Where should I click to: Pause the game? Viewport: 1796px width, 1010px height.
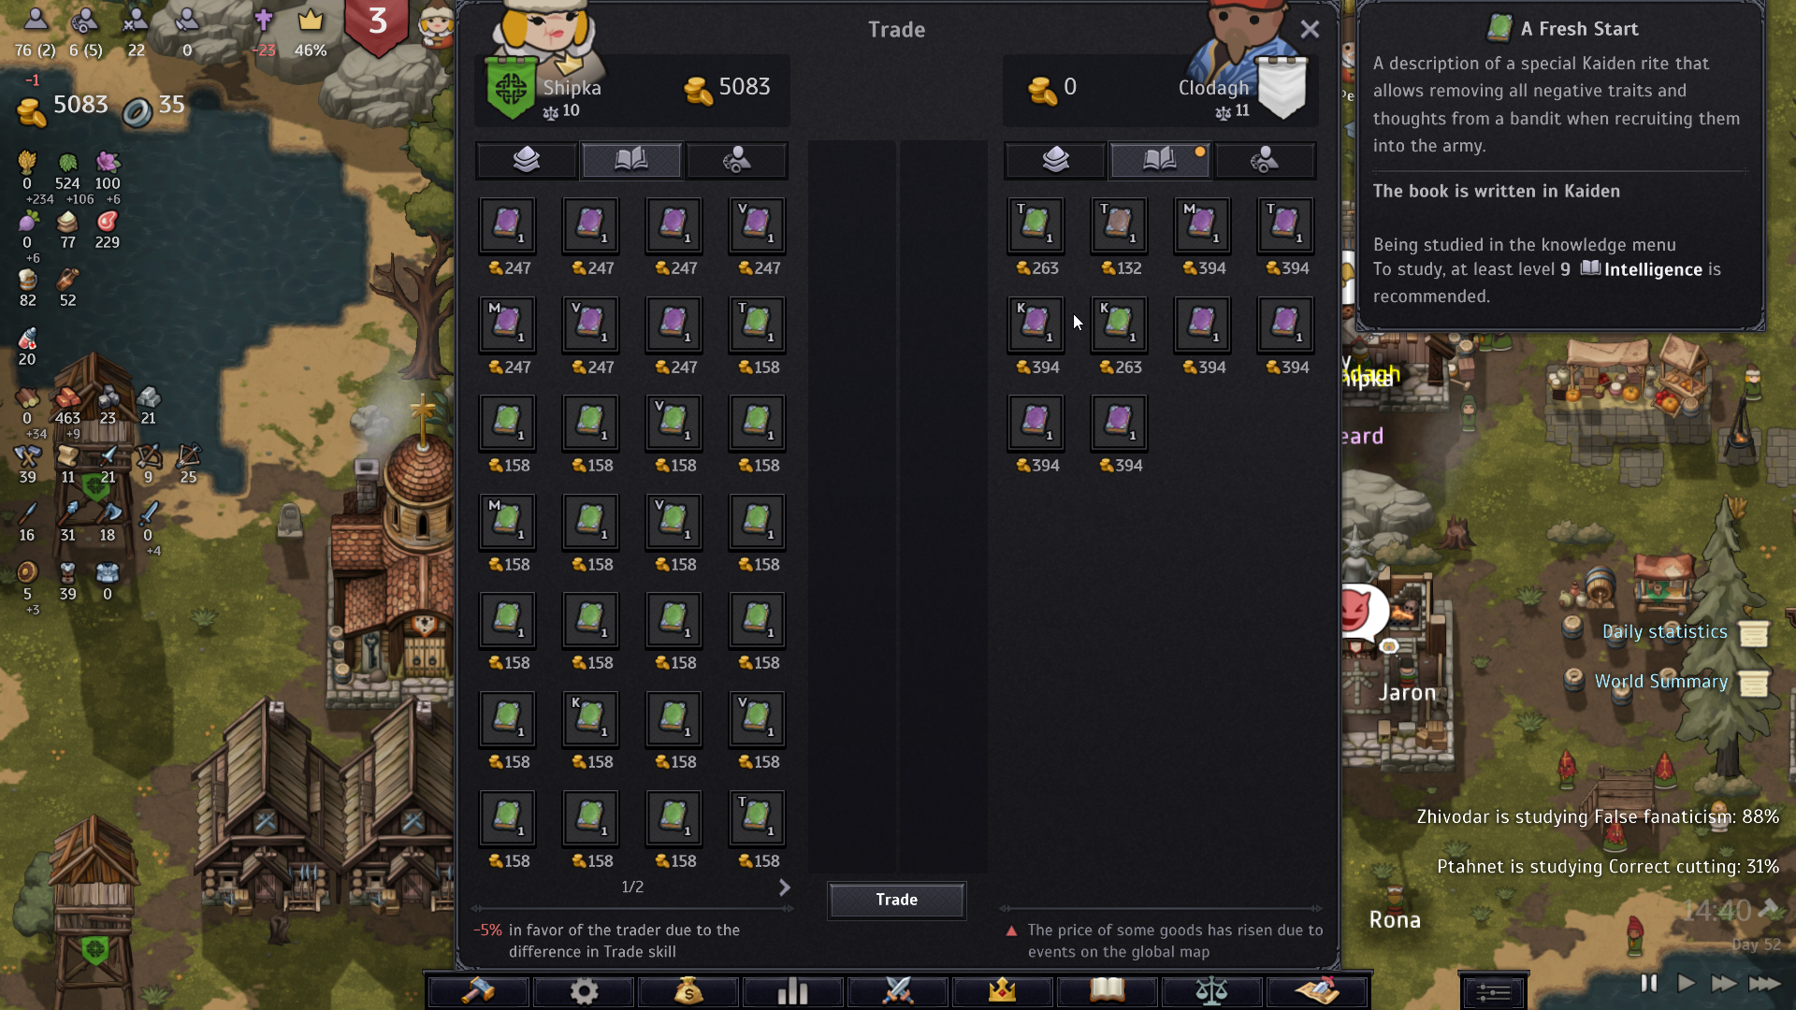pyautogui.click(x=1649, y=983)
